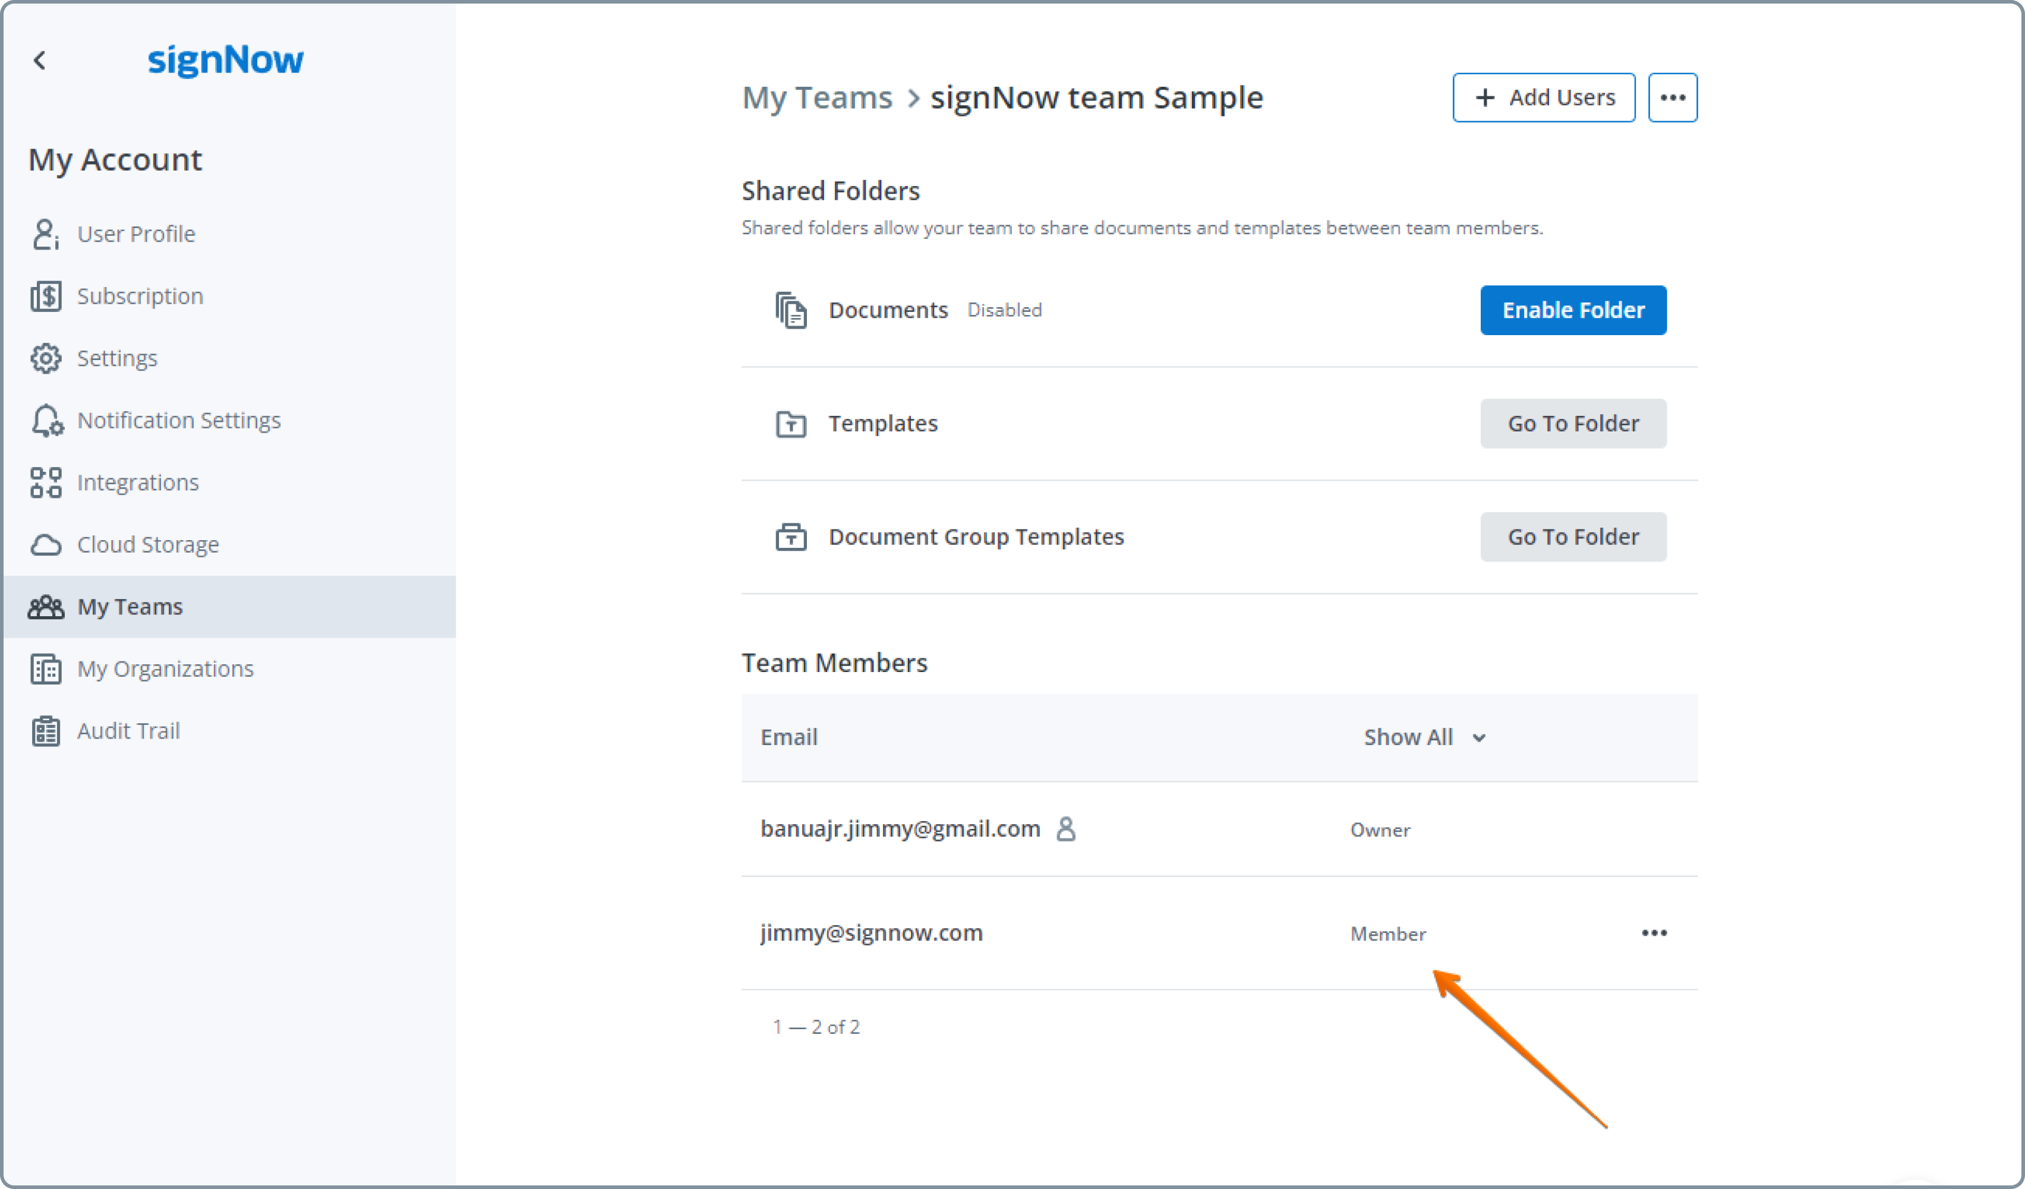Select My Teams sidebar item
Image resolution: width=2025 pixels, height=1189 pixels.
(230, 607)
